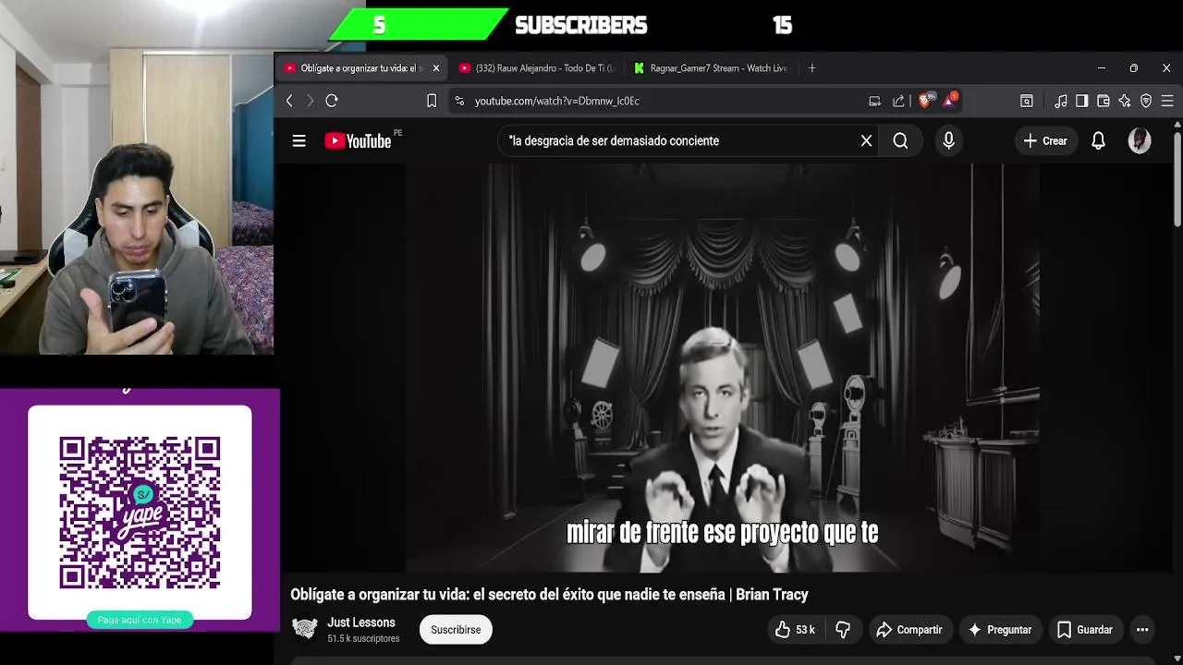Dislike the video
This screenshot has height=665, width=1183.
(843, 630)
